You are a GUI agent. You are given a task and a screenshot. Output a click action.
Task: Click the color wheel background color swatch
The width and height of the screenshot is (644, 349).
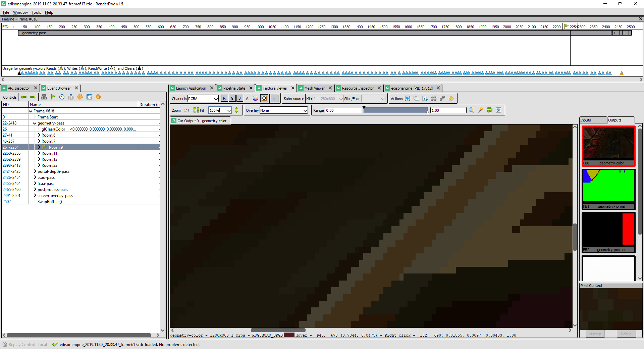256,98
